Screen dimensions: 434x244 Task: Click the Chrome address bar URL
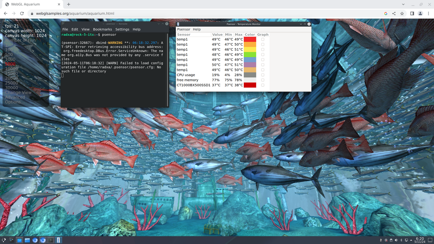pyautogui.click(x=75, y=13)
